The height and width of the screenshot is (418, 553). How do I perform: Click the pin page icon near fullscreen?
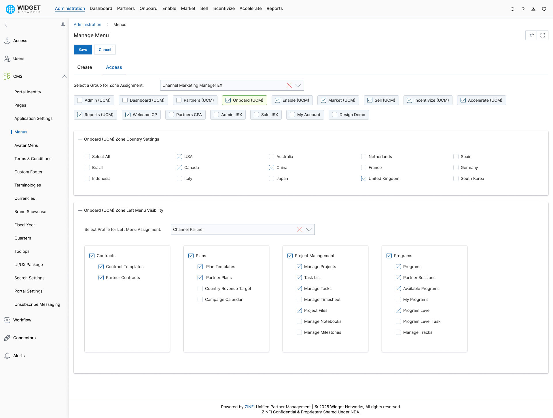pyautogui.click(x=531, y=35)
